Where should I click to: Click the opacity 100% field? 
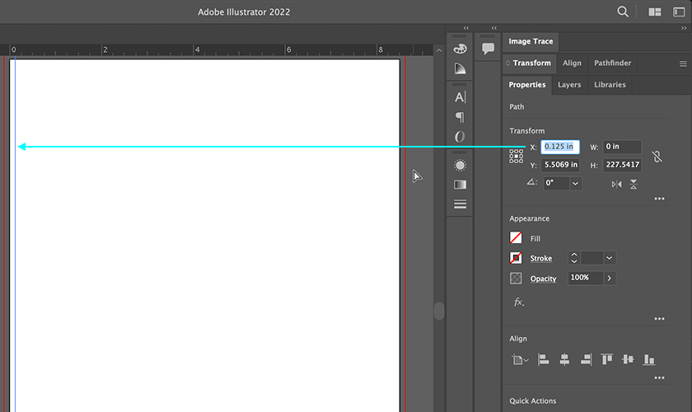(x=585, y=278)
